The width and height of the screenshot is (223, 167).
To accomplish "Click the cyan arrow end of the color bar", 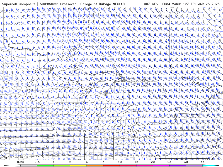I will coord(211,166).
